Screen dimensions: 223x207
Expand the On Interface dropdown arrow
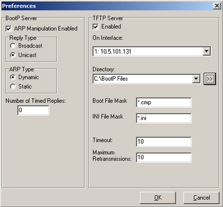pos(206,51)
